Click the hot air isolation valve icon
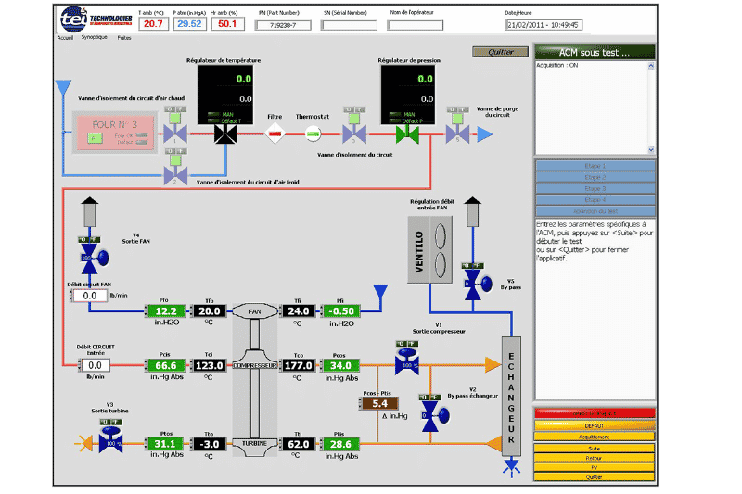The image size is (742, 494). (173, 135)
